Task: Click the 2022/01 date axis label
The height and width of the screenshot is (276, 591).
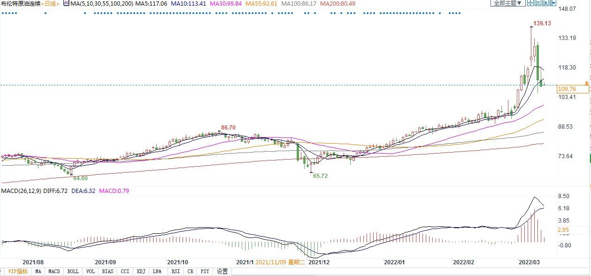Action: (x=395, y=261)
